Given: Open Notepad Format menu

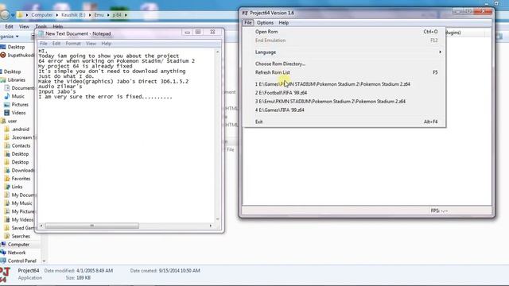Looking at the screenshot, I should (x=73, y=44).
